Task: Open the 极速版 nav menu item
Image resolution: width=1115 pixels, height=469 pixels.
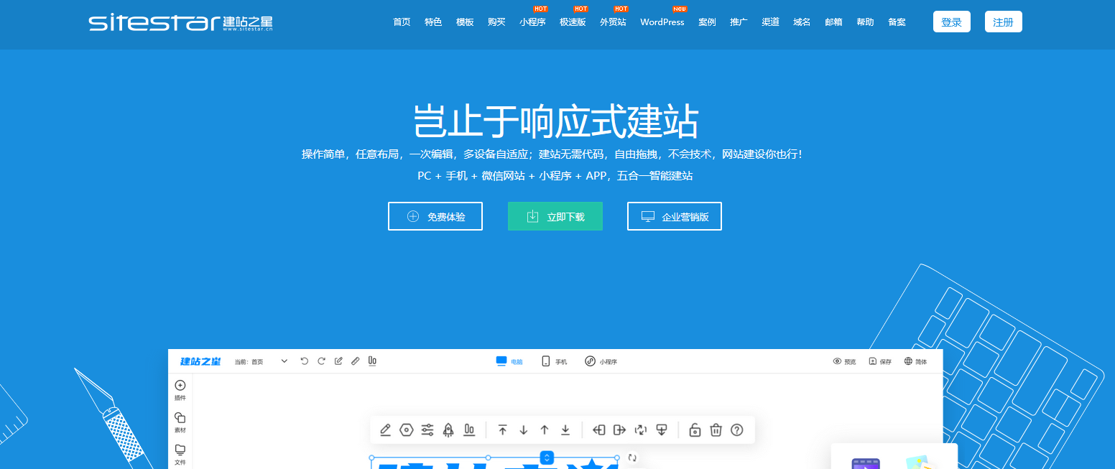Action: pos(573,22)
